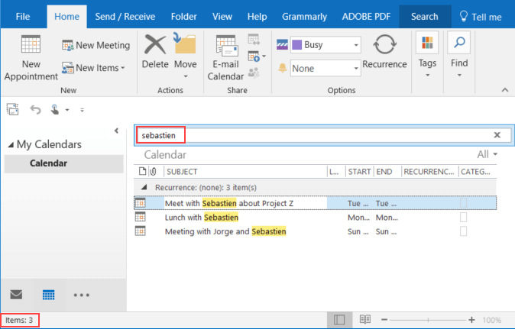Open the Show As Busy dropdown
Screen dimensions: 515x329
tap(356, 45)
